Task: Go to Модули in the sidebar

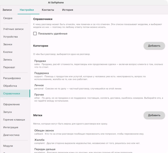Action: pos(15,146)
